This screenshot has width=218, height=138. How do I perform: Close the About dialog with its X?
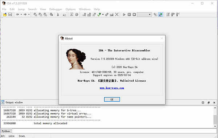coord(162,38)
